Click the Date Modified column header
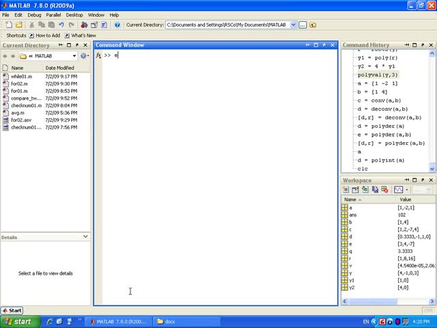437x328 pixels. [x=67, y=68]
